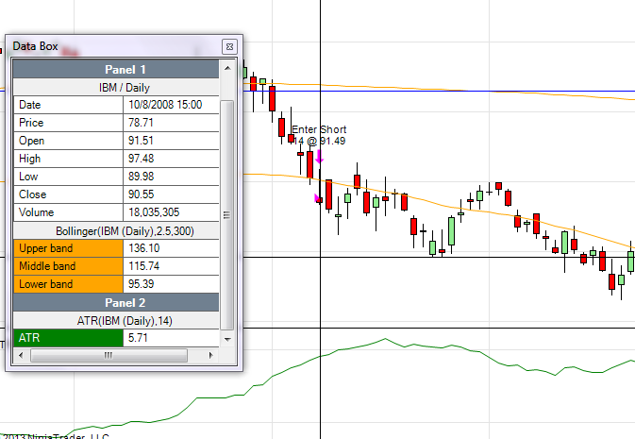Screen dimensions: 635x439
Task: Click the vertical scrollbar down arrow
Action: 227,339
